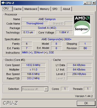Select the CPU tab
The width and height of the screenshot is (97, 108).
[7, 9]
